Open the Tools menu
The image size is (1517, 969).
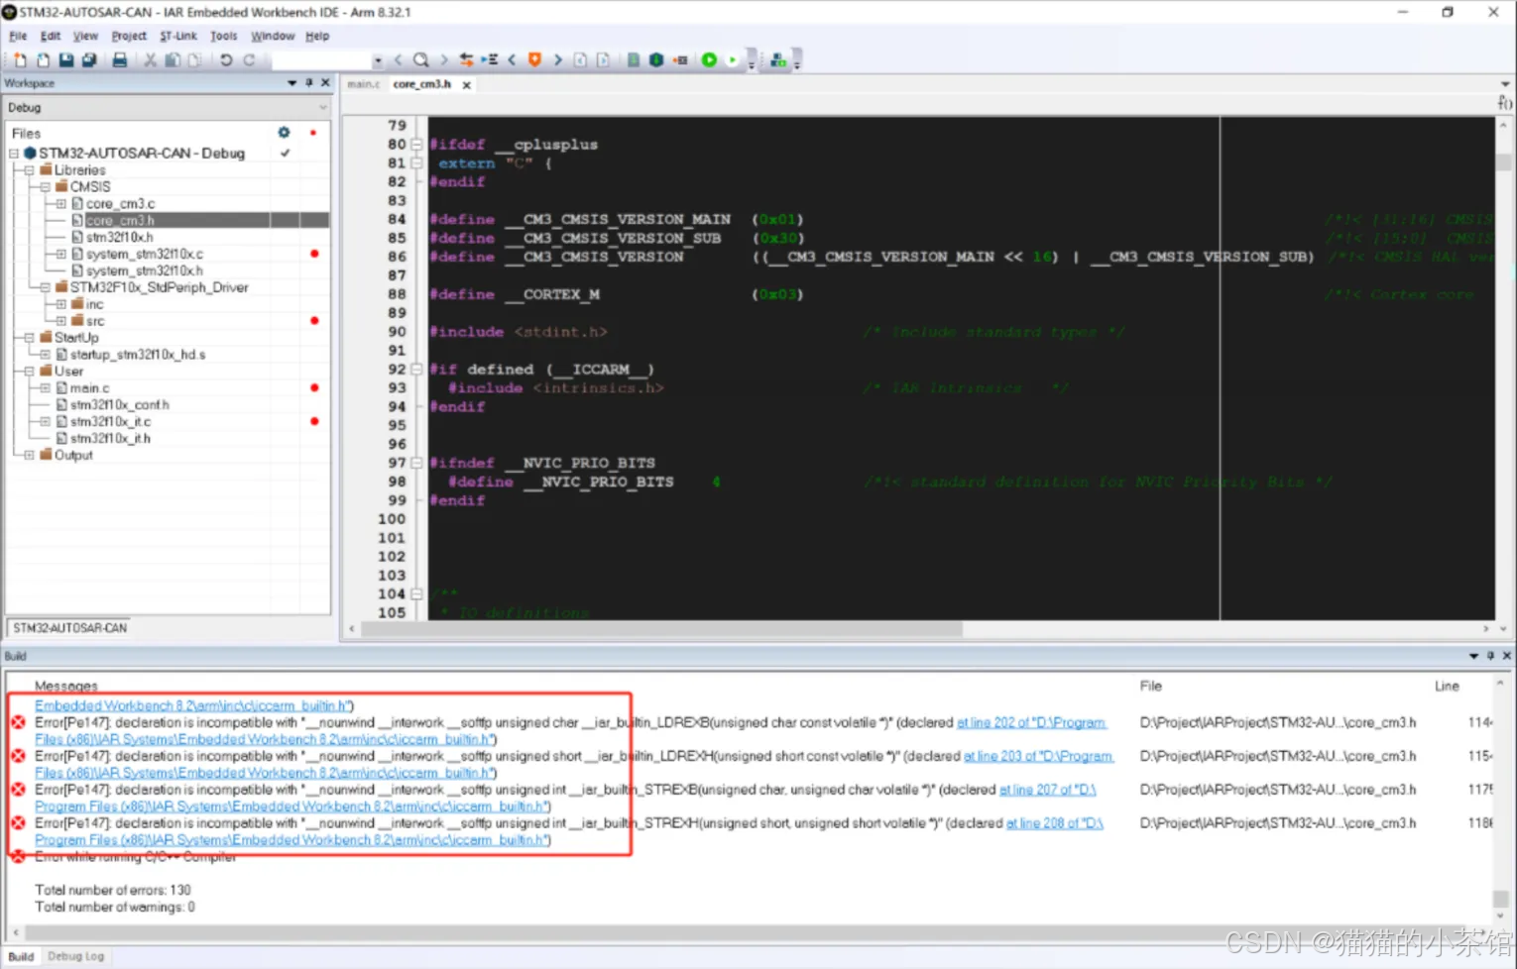point(224,36)
